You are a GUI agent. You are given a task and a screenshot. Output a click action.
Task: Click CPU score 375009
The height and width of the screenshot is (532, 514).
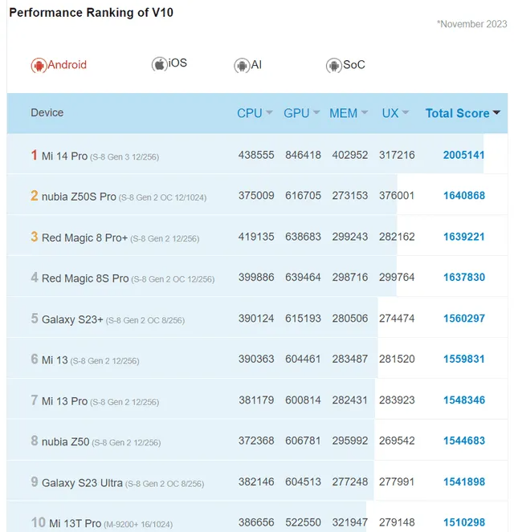[x=256, y=196]
